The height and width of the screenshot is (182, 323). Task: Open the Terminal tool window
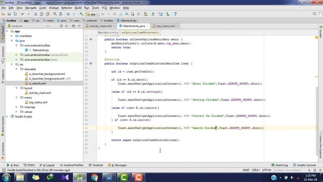click(x=96, y=165)
